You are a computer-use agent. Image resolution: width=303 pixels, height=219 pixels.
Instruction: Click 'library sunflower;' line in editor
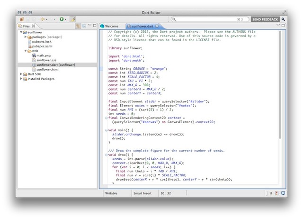click(x=125, y=48)
